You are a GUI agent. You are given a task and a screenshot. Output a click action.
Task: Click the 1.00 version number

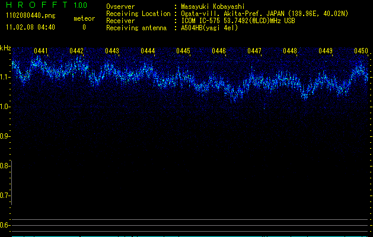(x=79, y=5)
